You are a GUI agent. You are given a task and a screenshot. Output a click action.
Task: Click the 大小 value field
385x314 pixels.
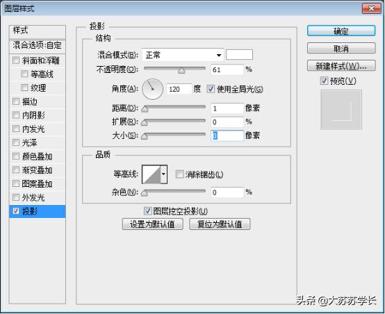227,135
